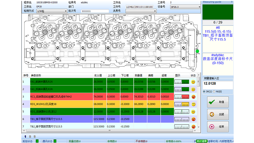This screenshot has height=143, width=254.
Task: Click the 结束 stop button
Action: pos(217,127)
